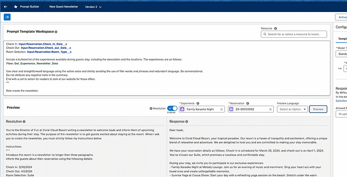Click search magnifier in Resource field
This screenshot has height=177, width=347.
click(x=265, y=34)
